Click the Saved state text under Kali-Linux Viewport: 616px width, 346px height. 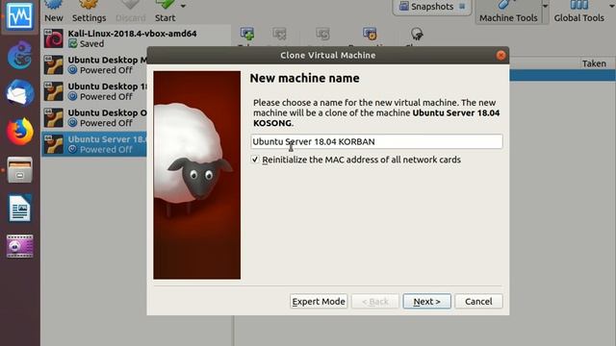92,44
